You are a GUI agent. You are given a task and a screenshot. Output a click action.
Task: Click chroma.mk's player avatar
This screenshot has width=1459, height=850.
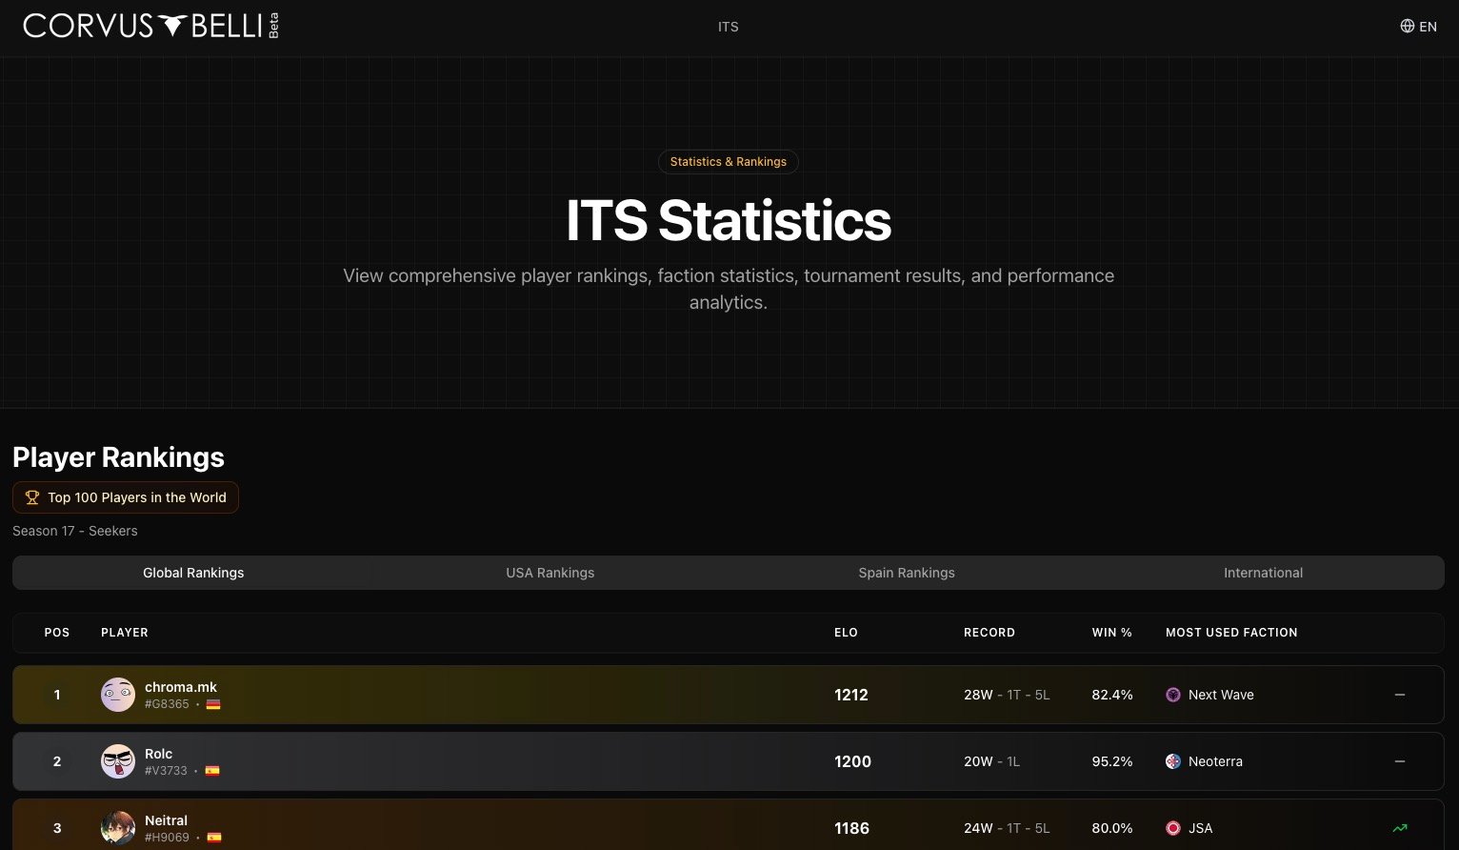[118, 695]
